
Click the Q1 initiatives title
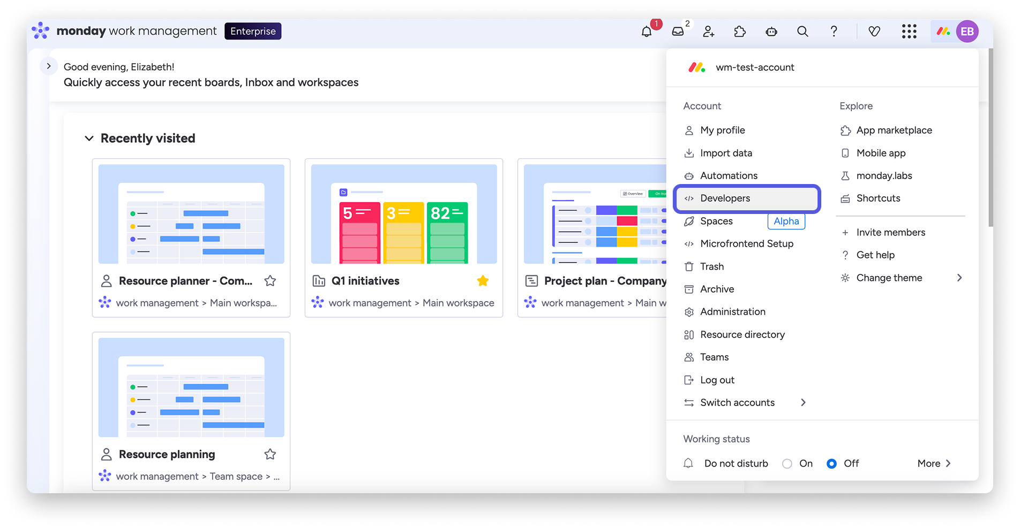click(x=365, y=281)
